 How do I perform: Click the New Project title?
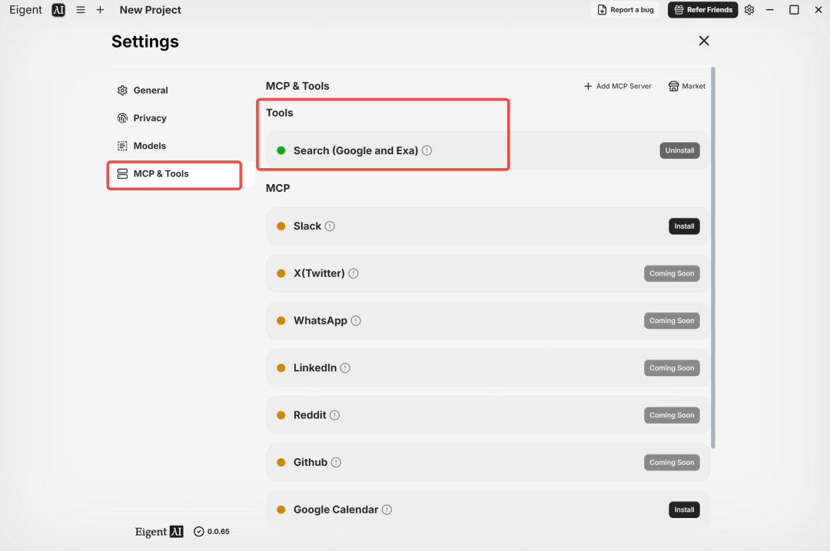pyautogui.click(x=151, y=10)
